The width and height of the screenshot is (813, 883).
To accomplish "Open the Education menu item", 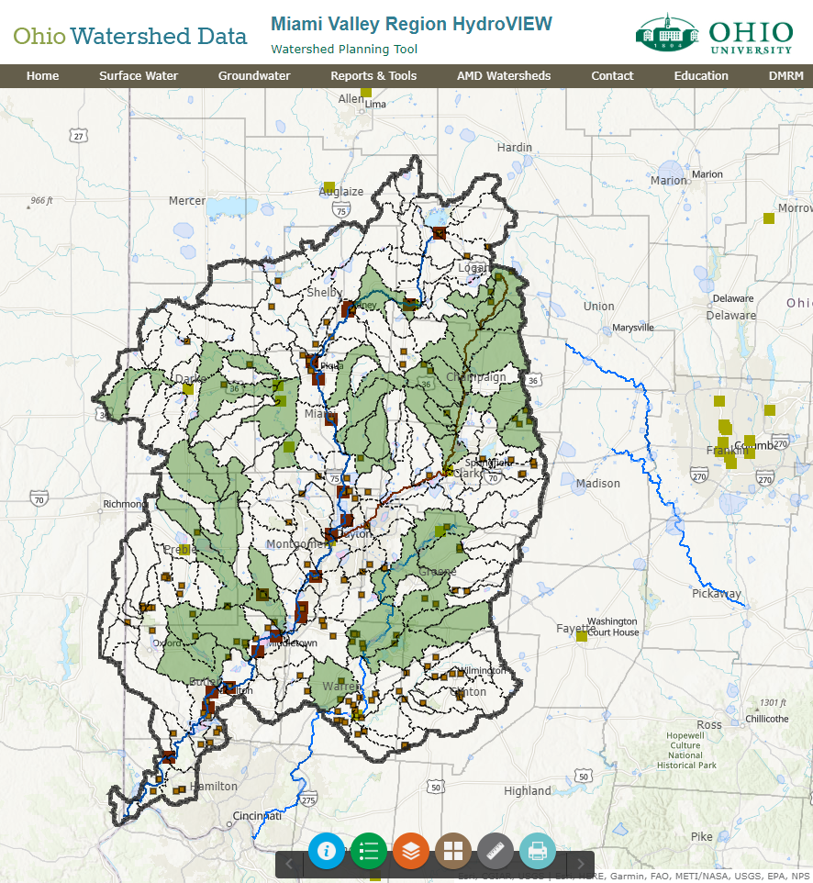I will point(701,76).
